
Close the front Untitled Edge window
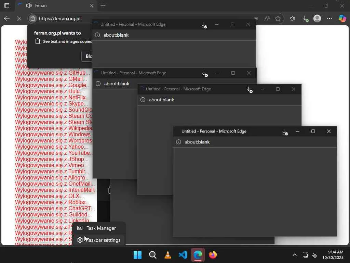coord(329,131)
